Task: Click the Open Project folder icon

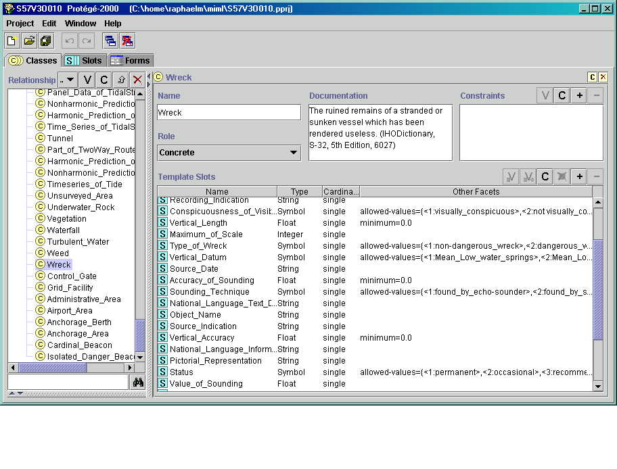Action: (x=29, y=41)
